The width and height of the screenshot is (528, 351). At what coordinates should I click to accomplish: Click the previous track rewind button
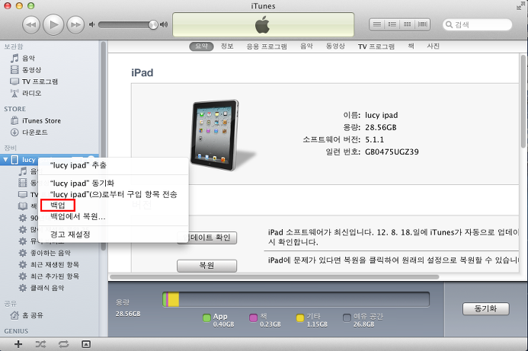(x=31, y=24)
